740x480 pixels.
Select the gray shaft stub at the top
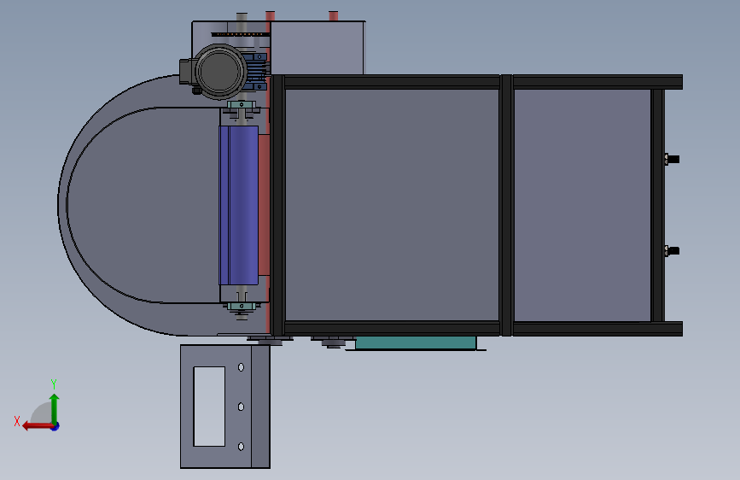(x=242, y=17)
